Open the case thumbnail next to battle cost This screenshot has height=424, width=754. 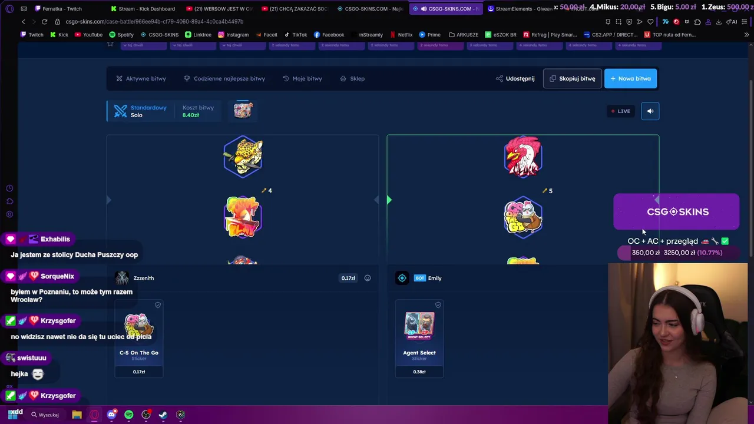tap(243, 110)
